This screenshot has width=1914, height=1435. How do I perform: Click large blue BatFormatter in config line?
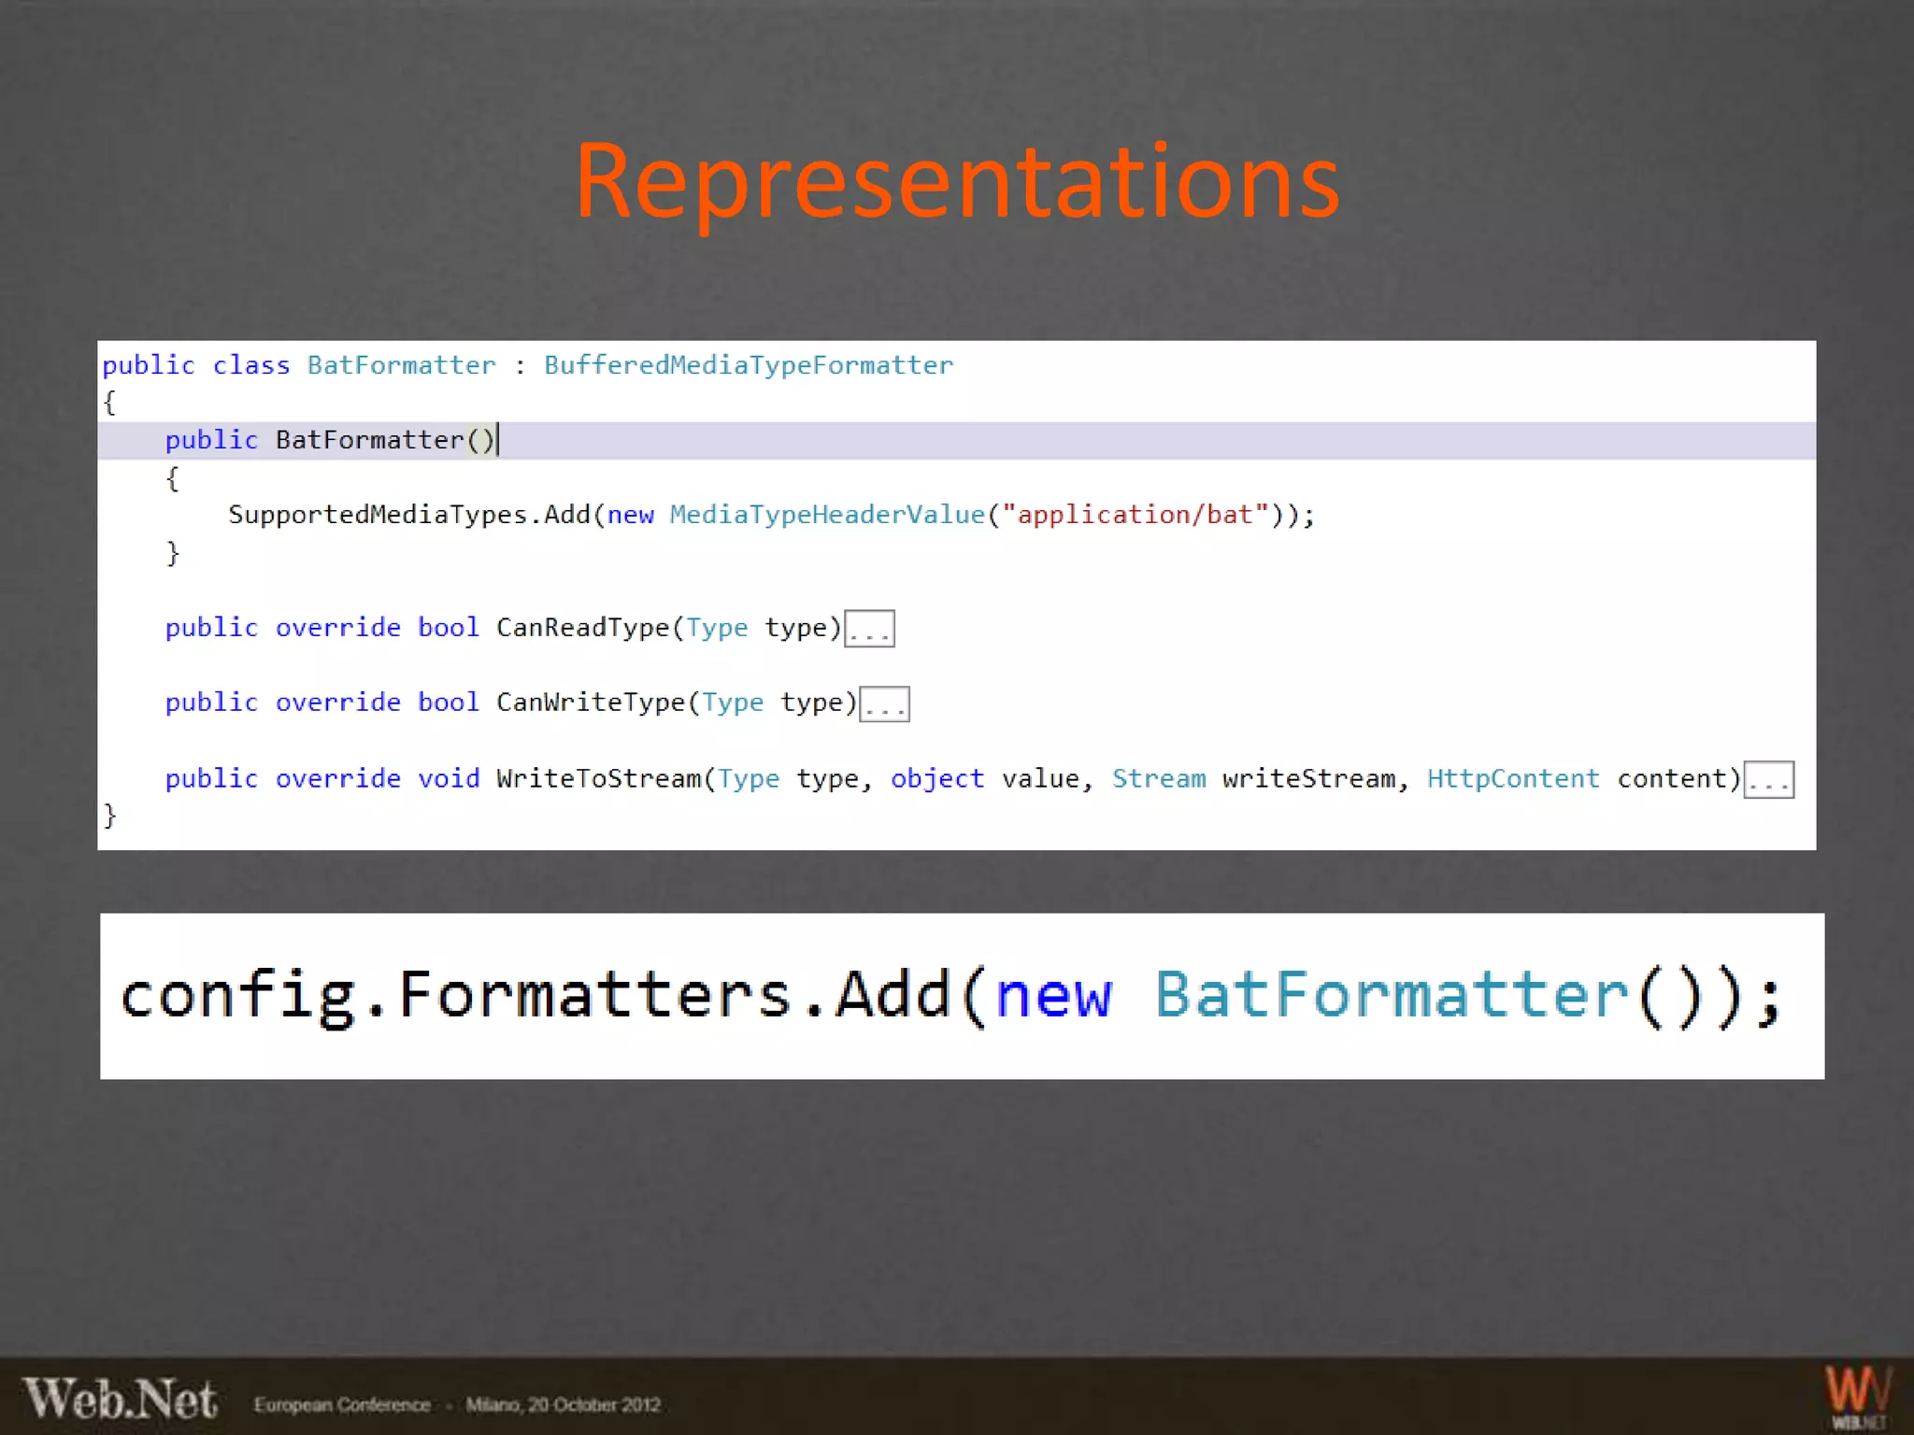[x=1393, y=994]
